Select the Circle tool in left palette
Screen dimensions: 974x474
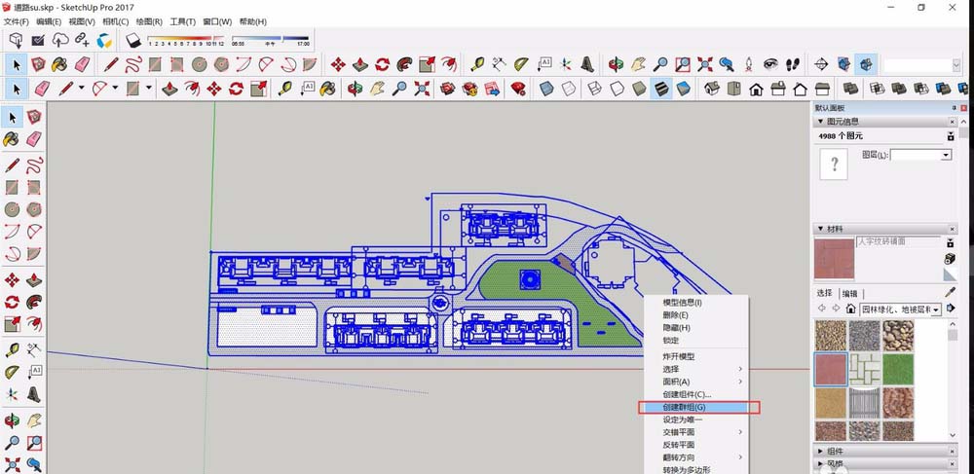pos(12,209)
